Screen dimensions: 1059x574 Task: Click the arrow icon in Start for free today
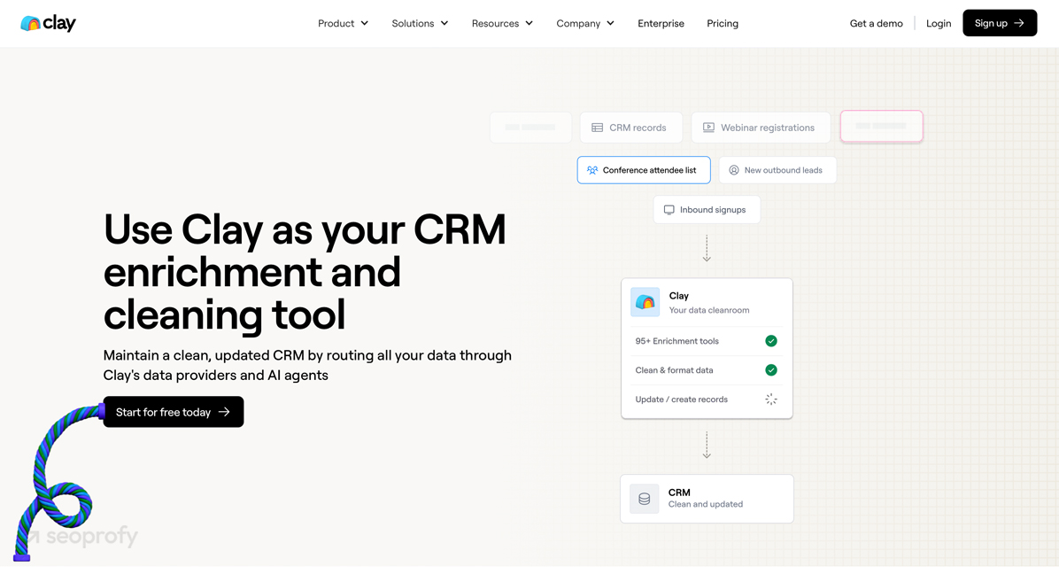pyautogui.click(x=224, y=412)
